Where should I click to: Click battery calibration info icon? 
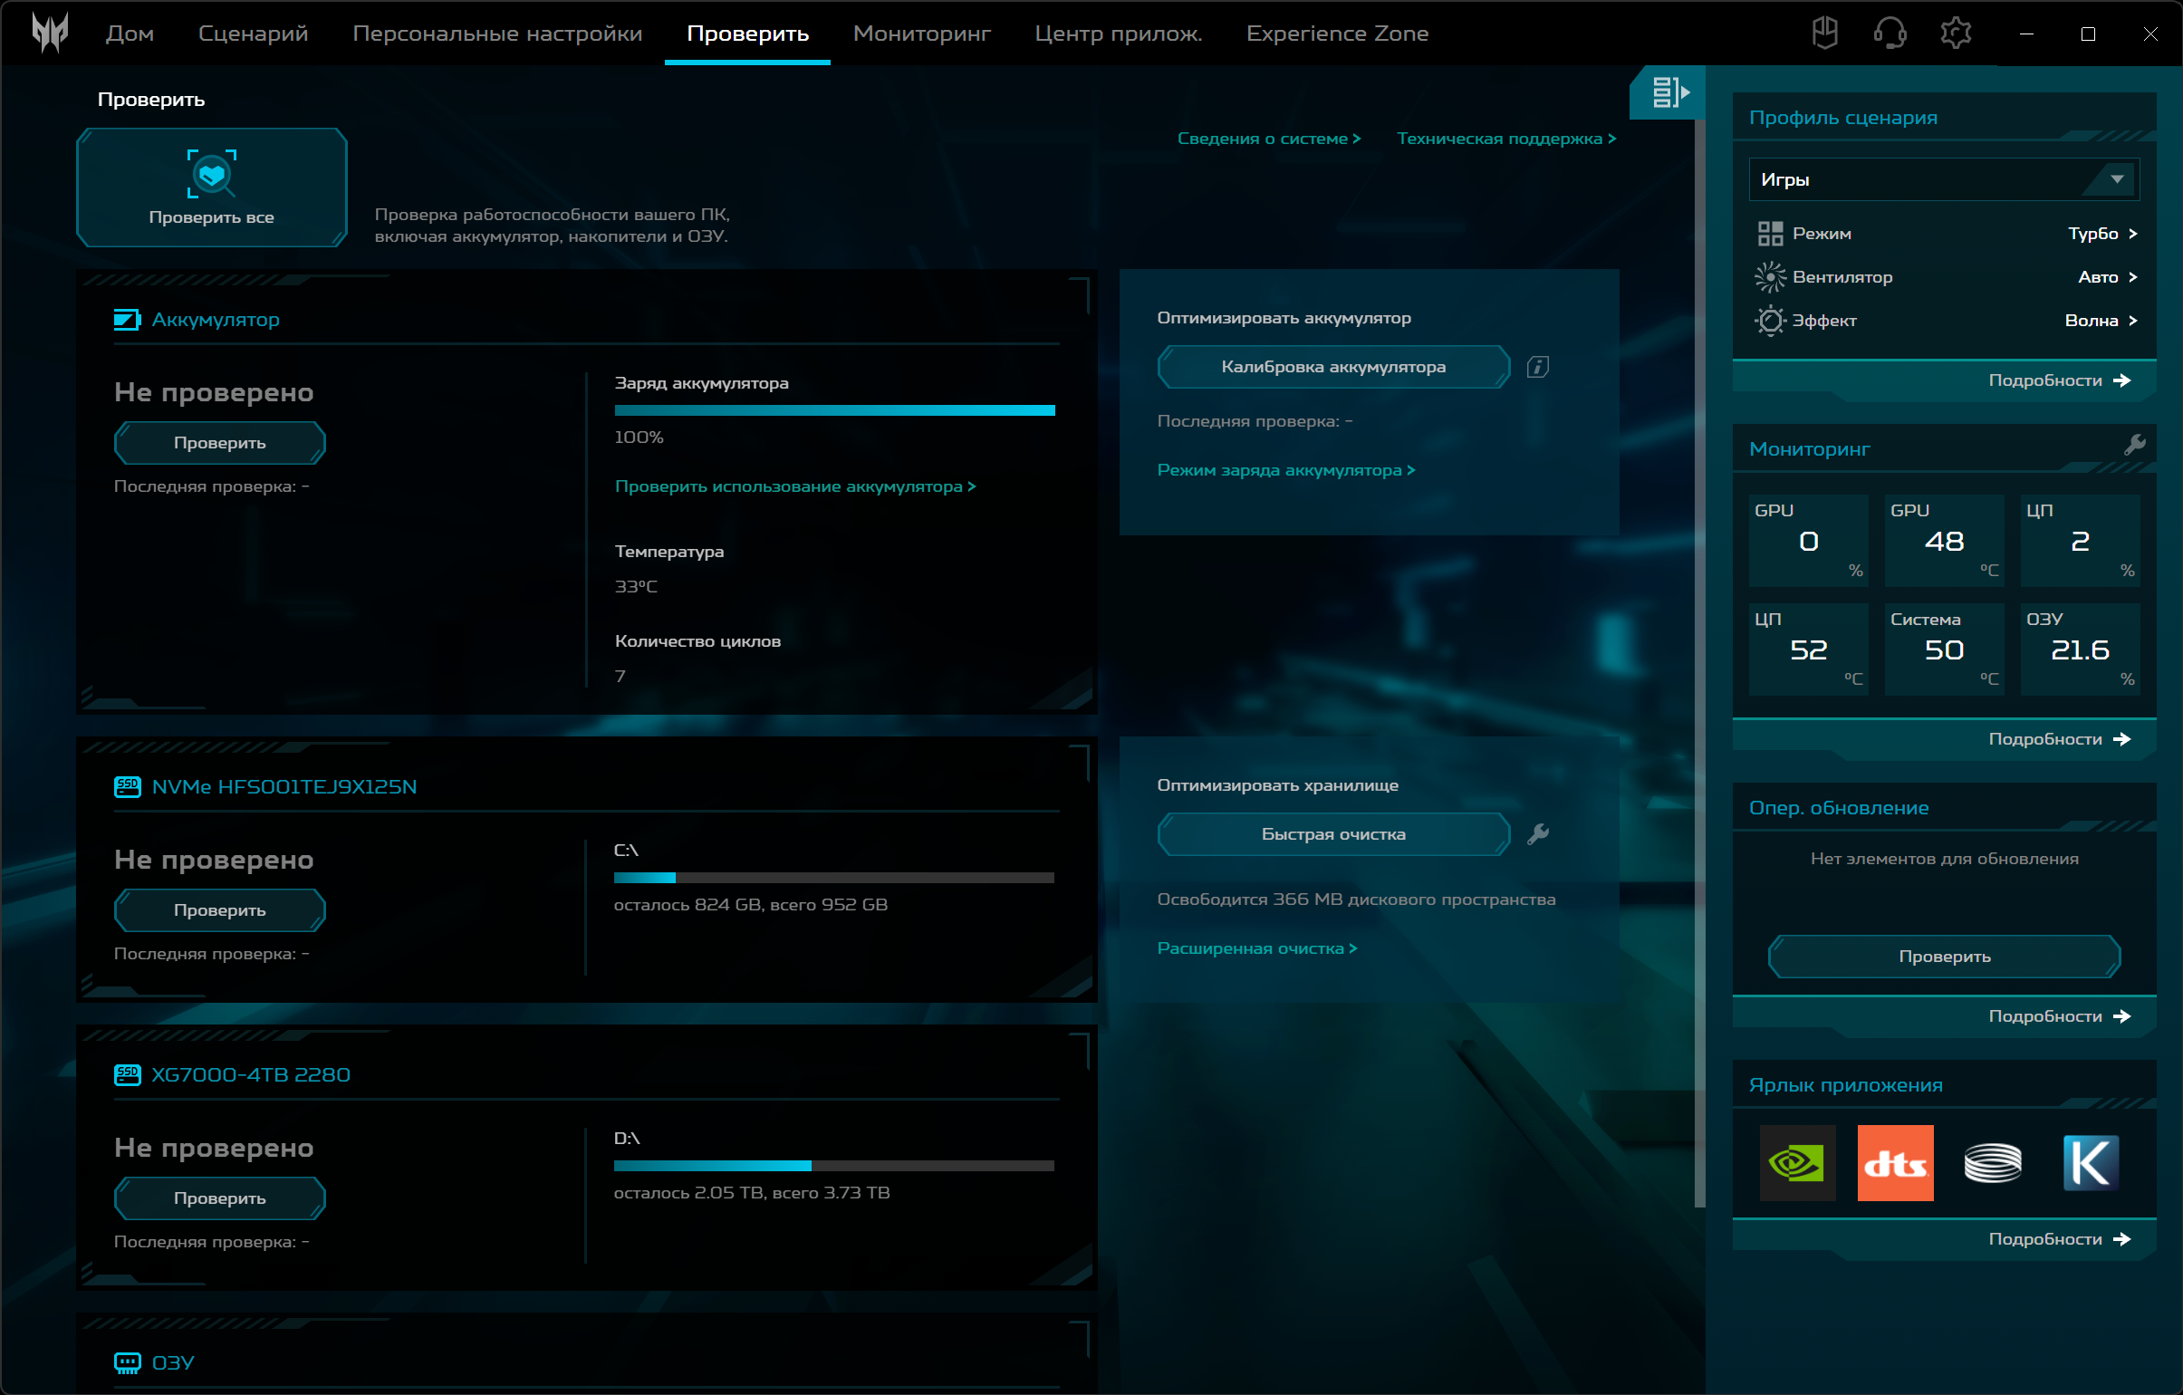coord(1537,367)
